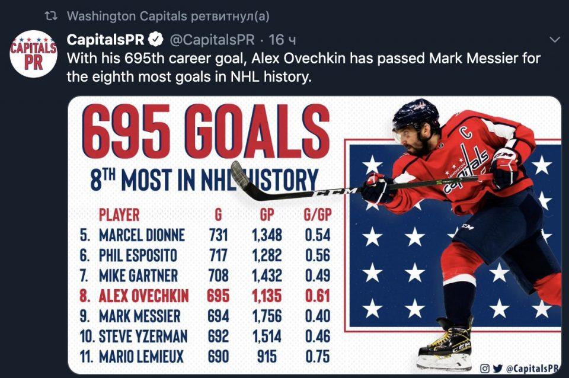This screenshot has height=378, width=569.
Task: Click the Twitter bird icon in the infographic
Action: 497,368
